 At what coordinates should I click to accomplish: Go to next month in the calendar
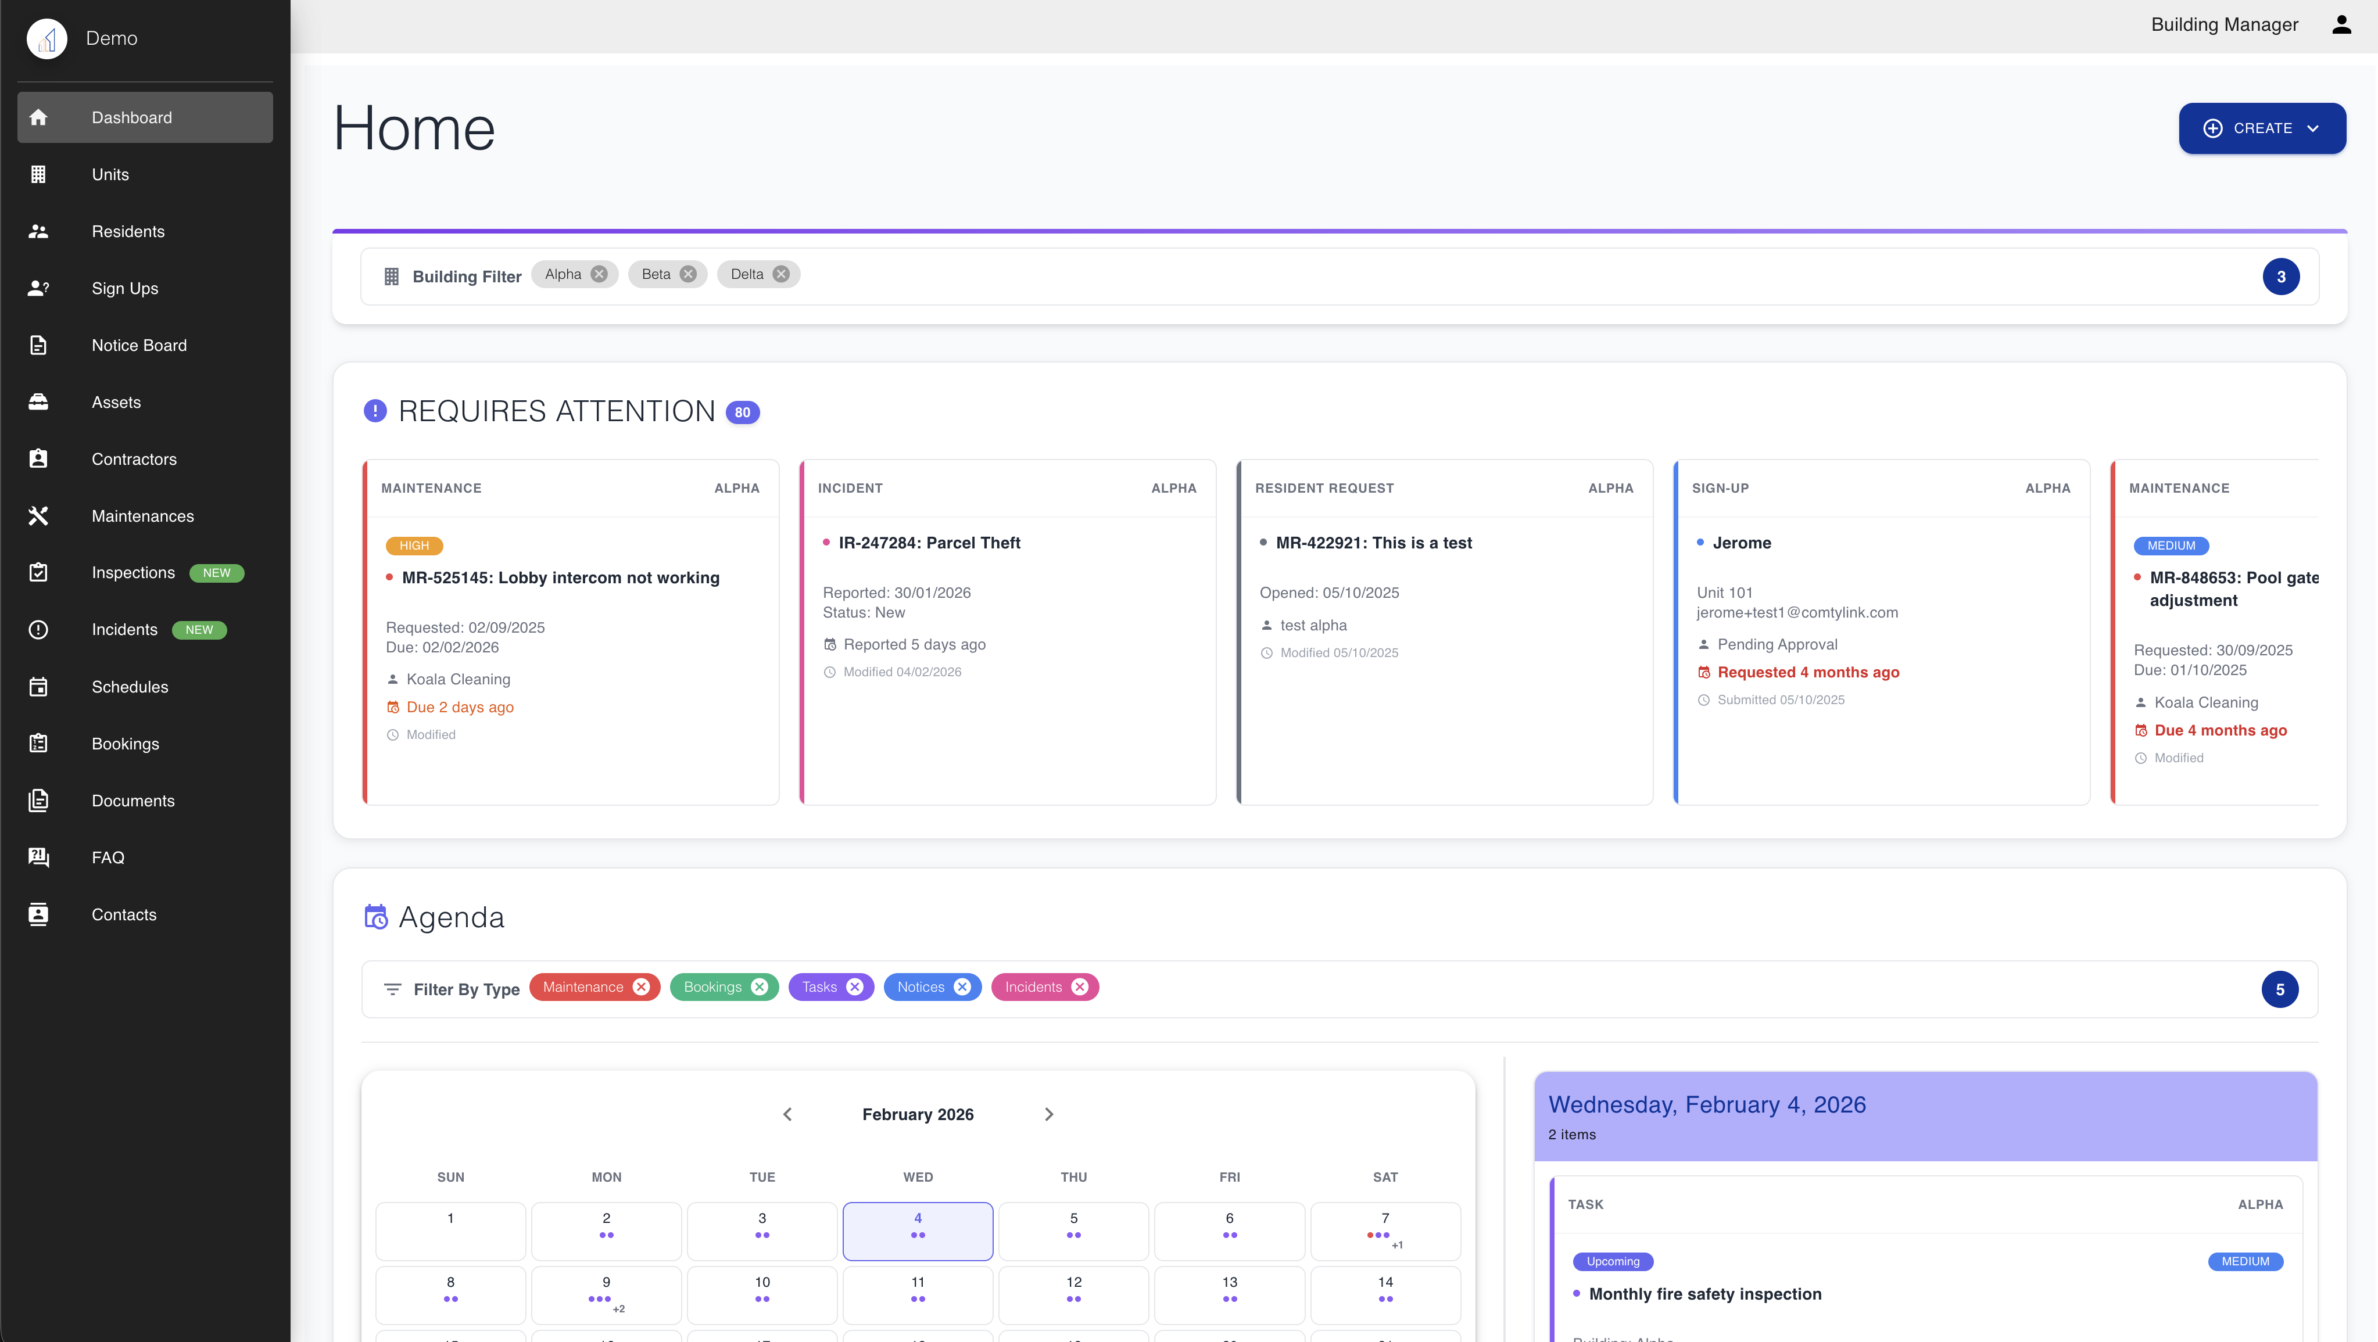[1048, 1114]
